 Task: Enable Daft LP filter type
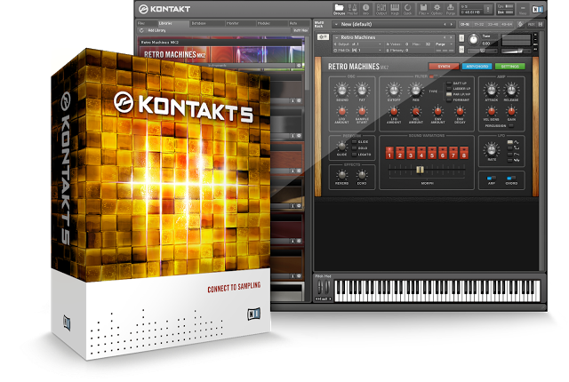(x=449, y=83)
